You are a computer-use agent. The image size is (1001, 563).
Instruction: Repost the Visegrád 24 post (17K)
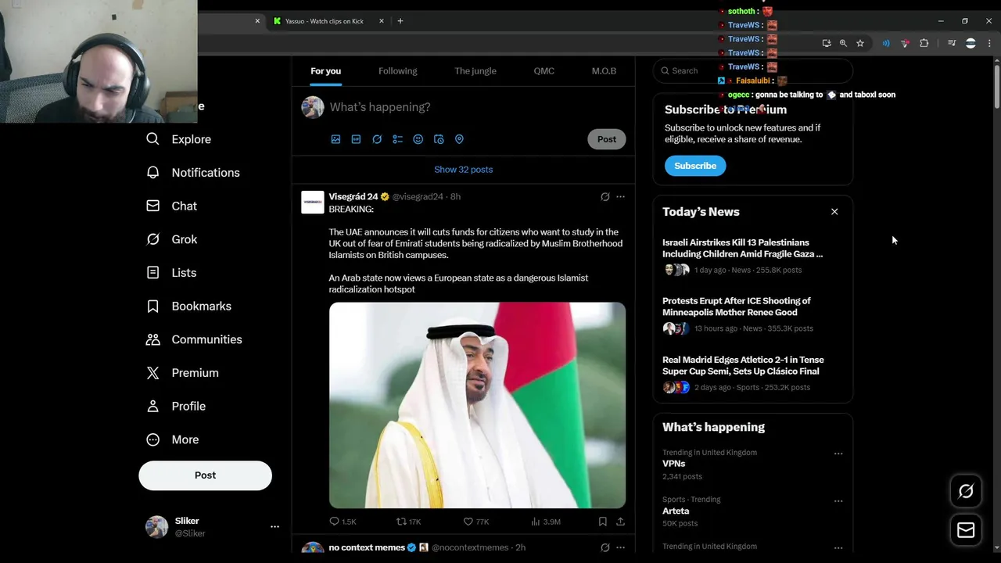coord(408,522)
